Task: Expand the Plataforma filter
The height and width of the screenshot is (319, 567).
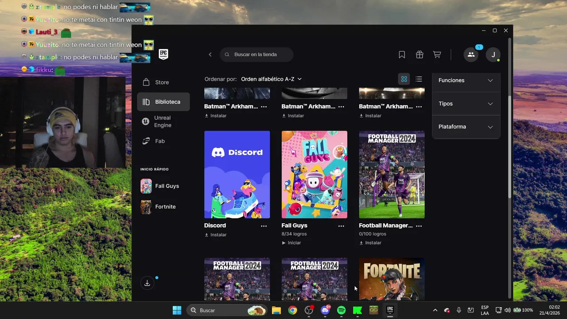Action: tap(466, 127)
